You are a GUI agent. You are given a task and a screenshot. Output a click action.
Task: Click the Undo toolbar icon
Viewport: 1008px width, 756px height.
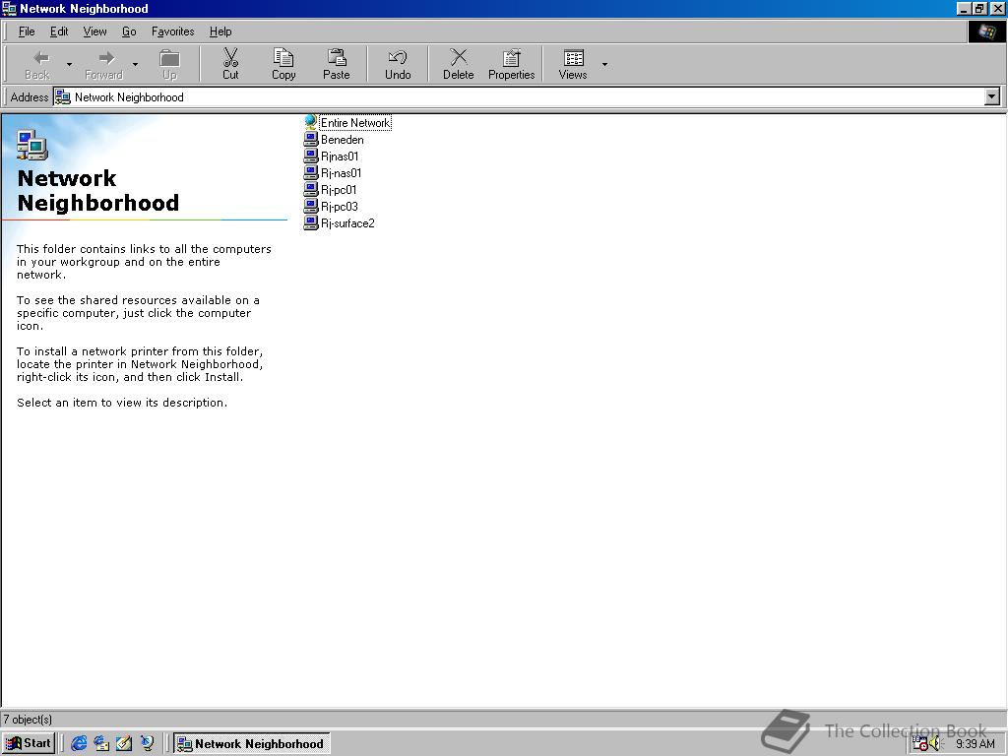coord(398,58)
